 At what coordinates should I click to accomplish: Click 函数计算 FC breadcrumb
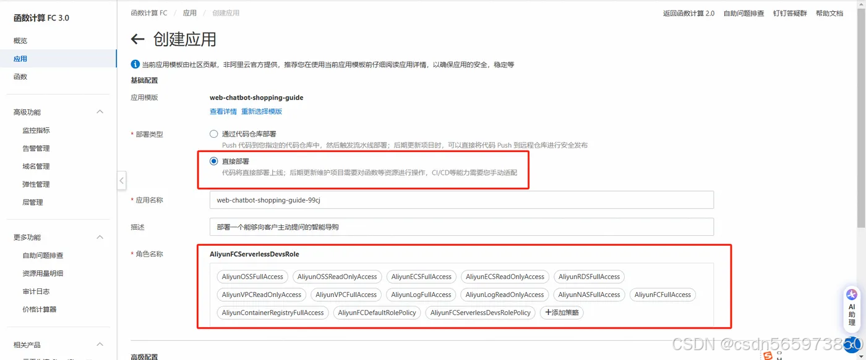pos(149,13)
